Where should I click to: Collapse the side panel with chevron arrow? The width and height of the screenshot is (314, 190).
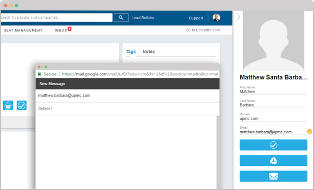click(238, 17)
